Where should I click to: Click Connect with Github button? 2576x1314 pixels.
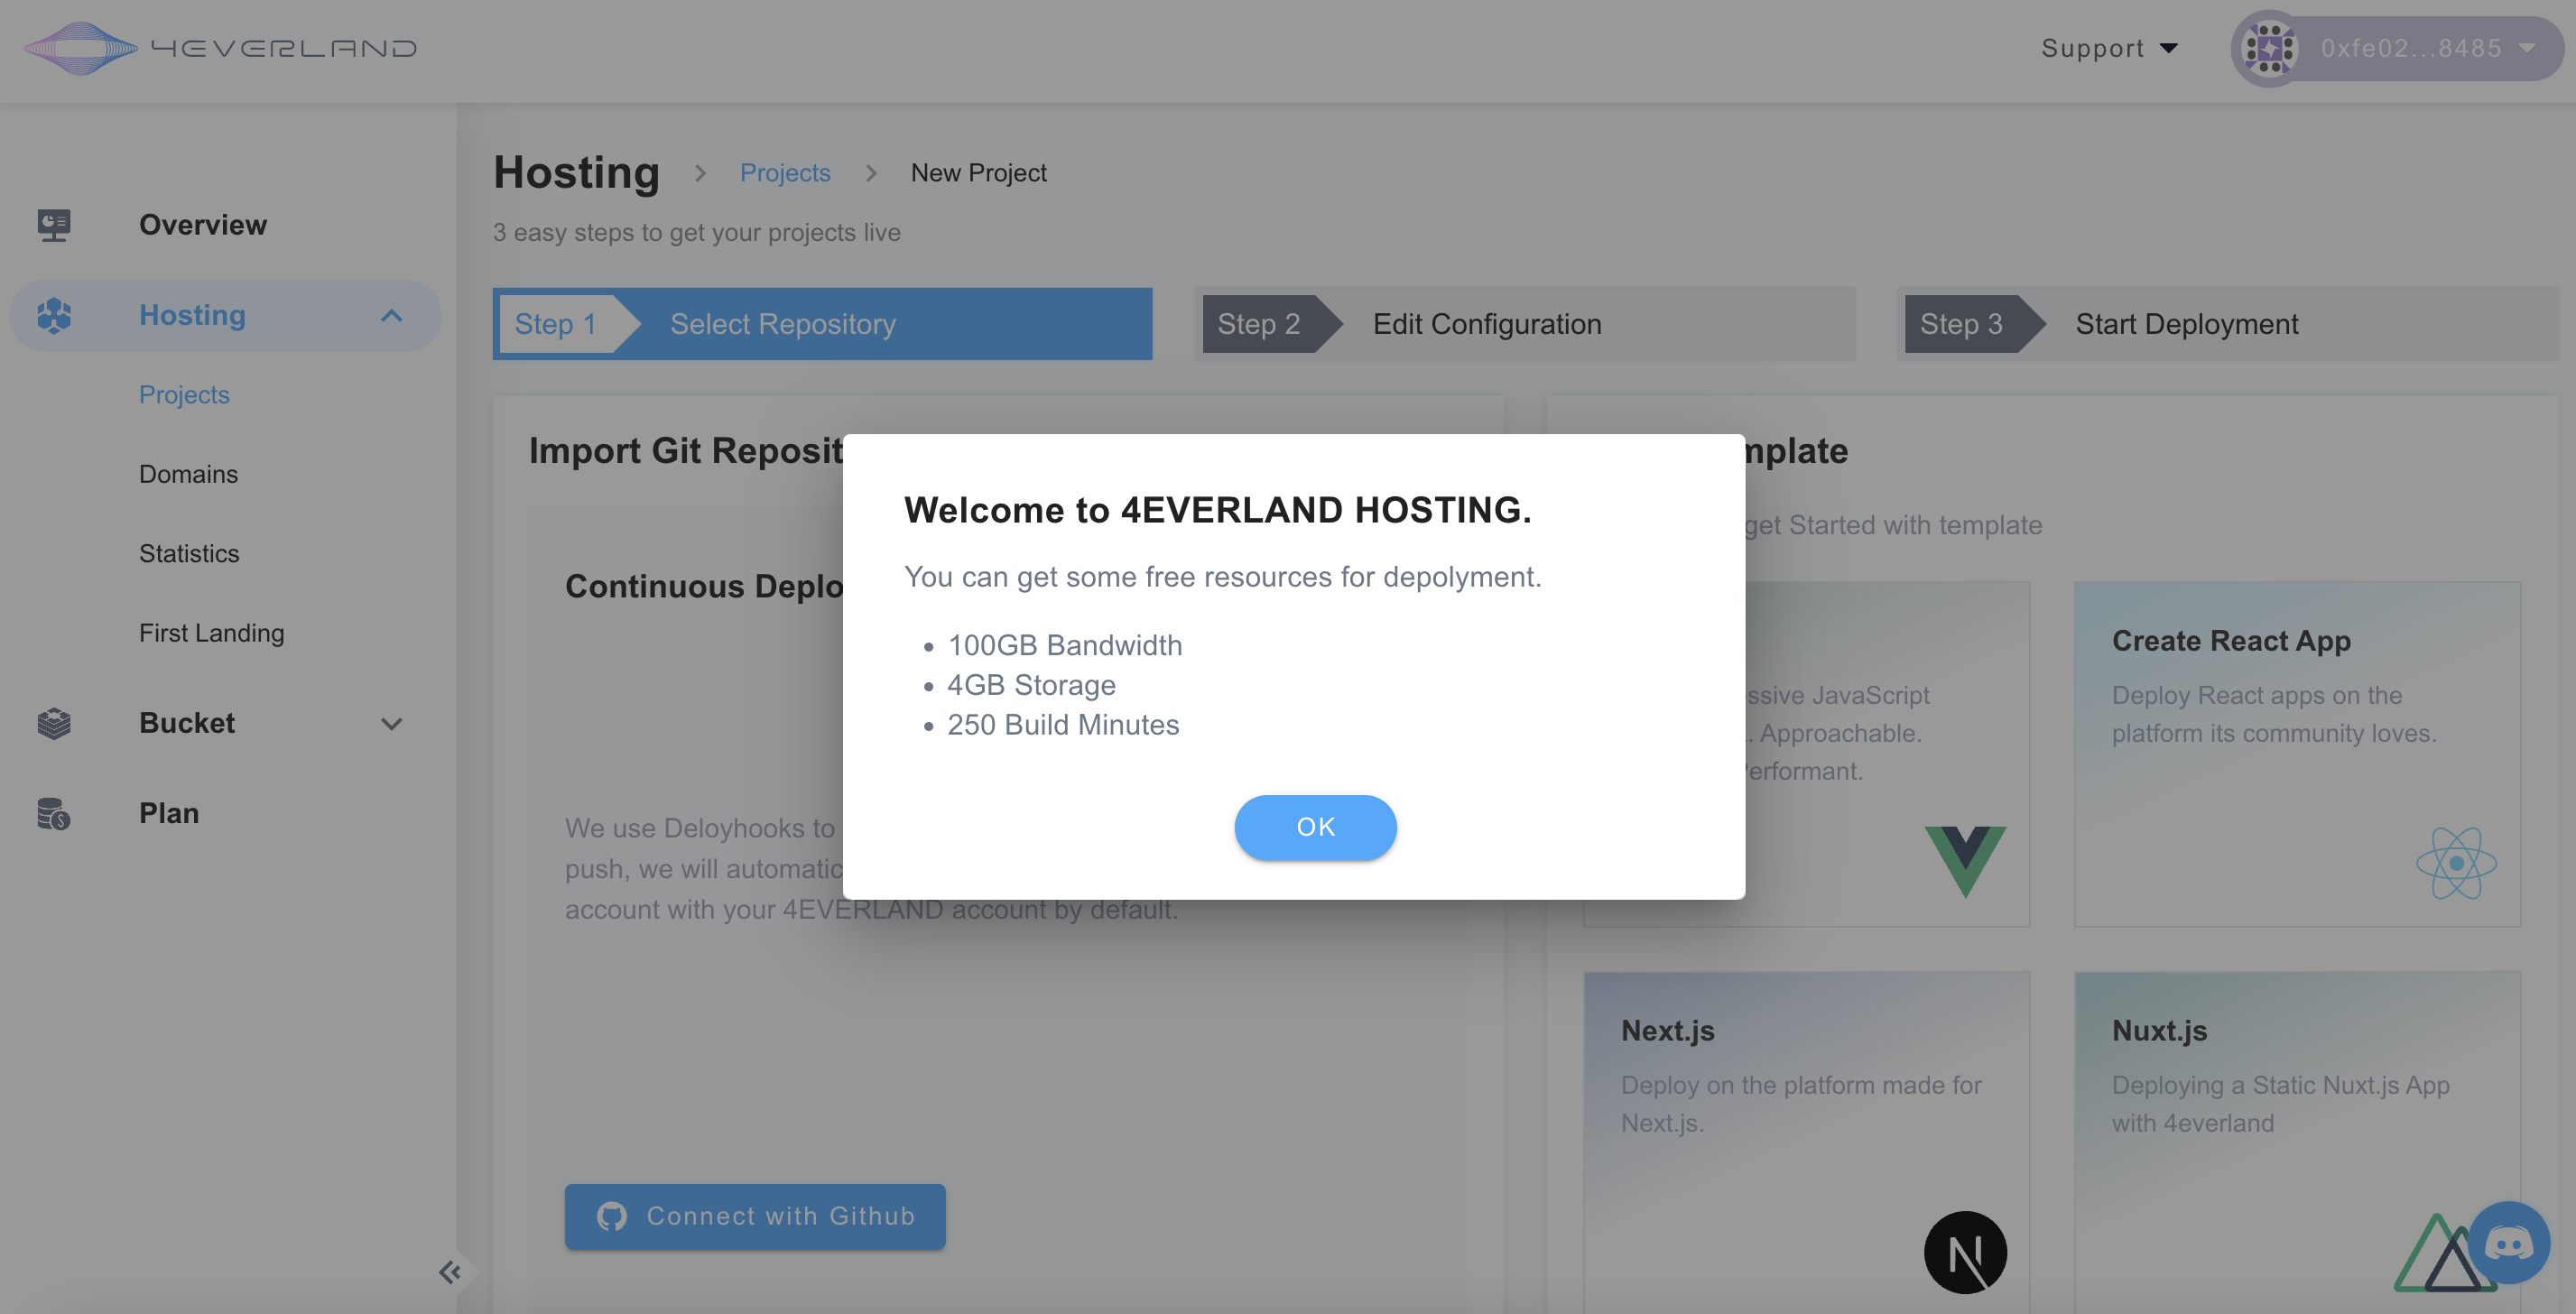[x=755, y=1216]
